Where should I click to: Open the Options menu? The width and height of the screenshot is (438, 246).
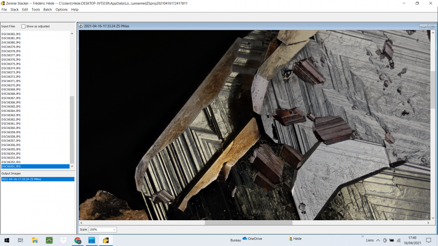pos(61,10)
